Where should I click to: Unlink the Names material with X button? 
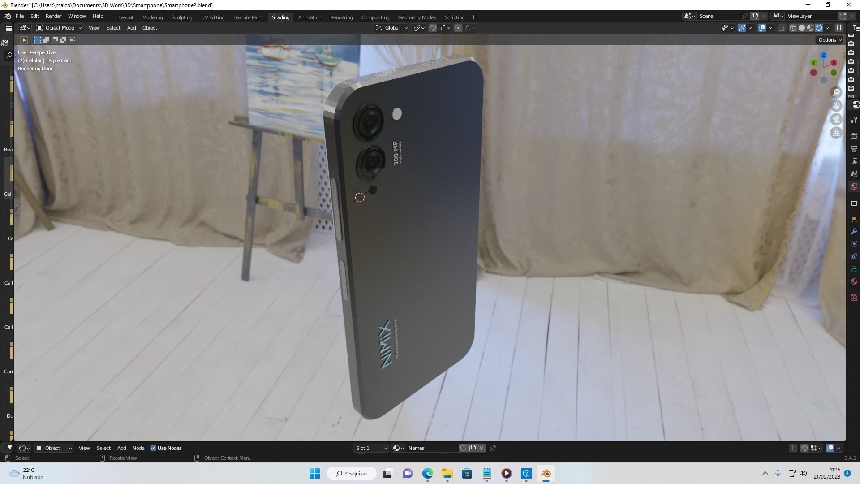point(482,448)
